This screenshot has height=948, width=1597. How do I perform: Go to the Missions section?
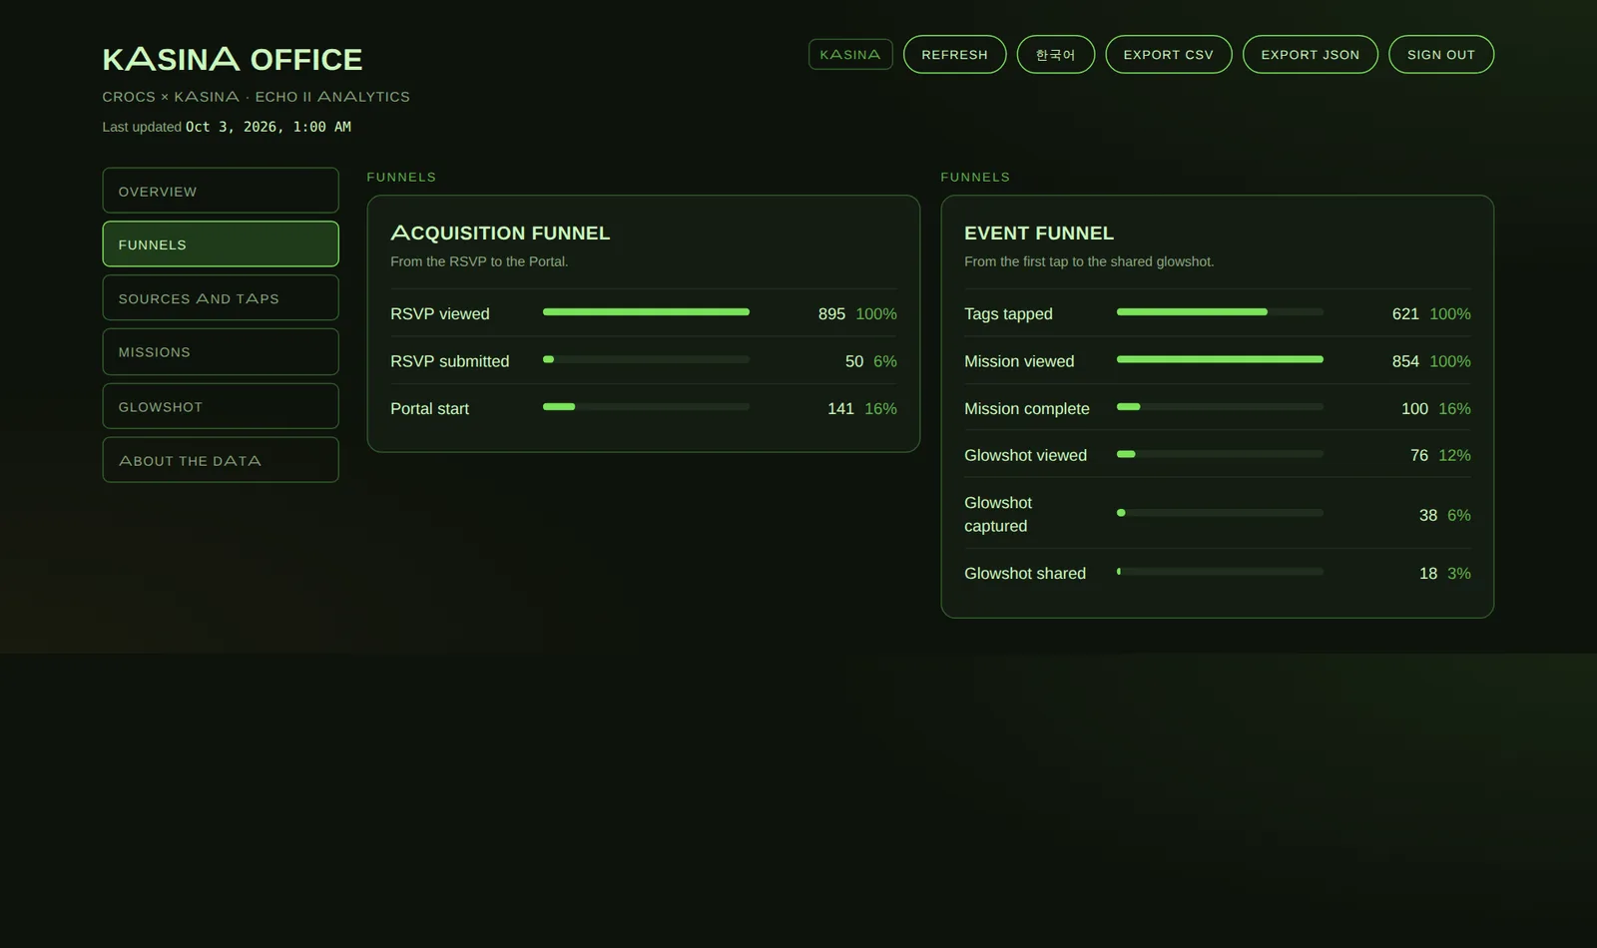[221, 352]
